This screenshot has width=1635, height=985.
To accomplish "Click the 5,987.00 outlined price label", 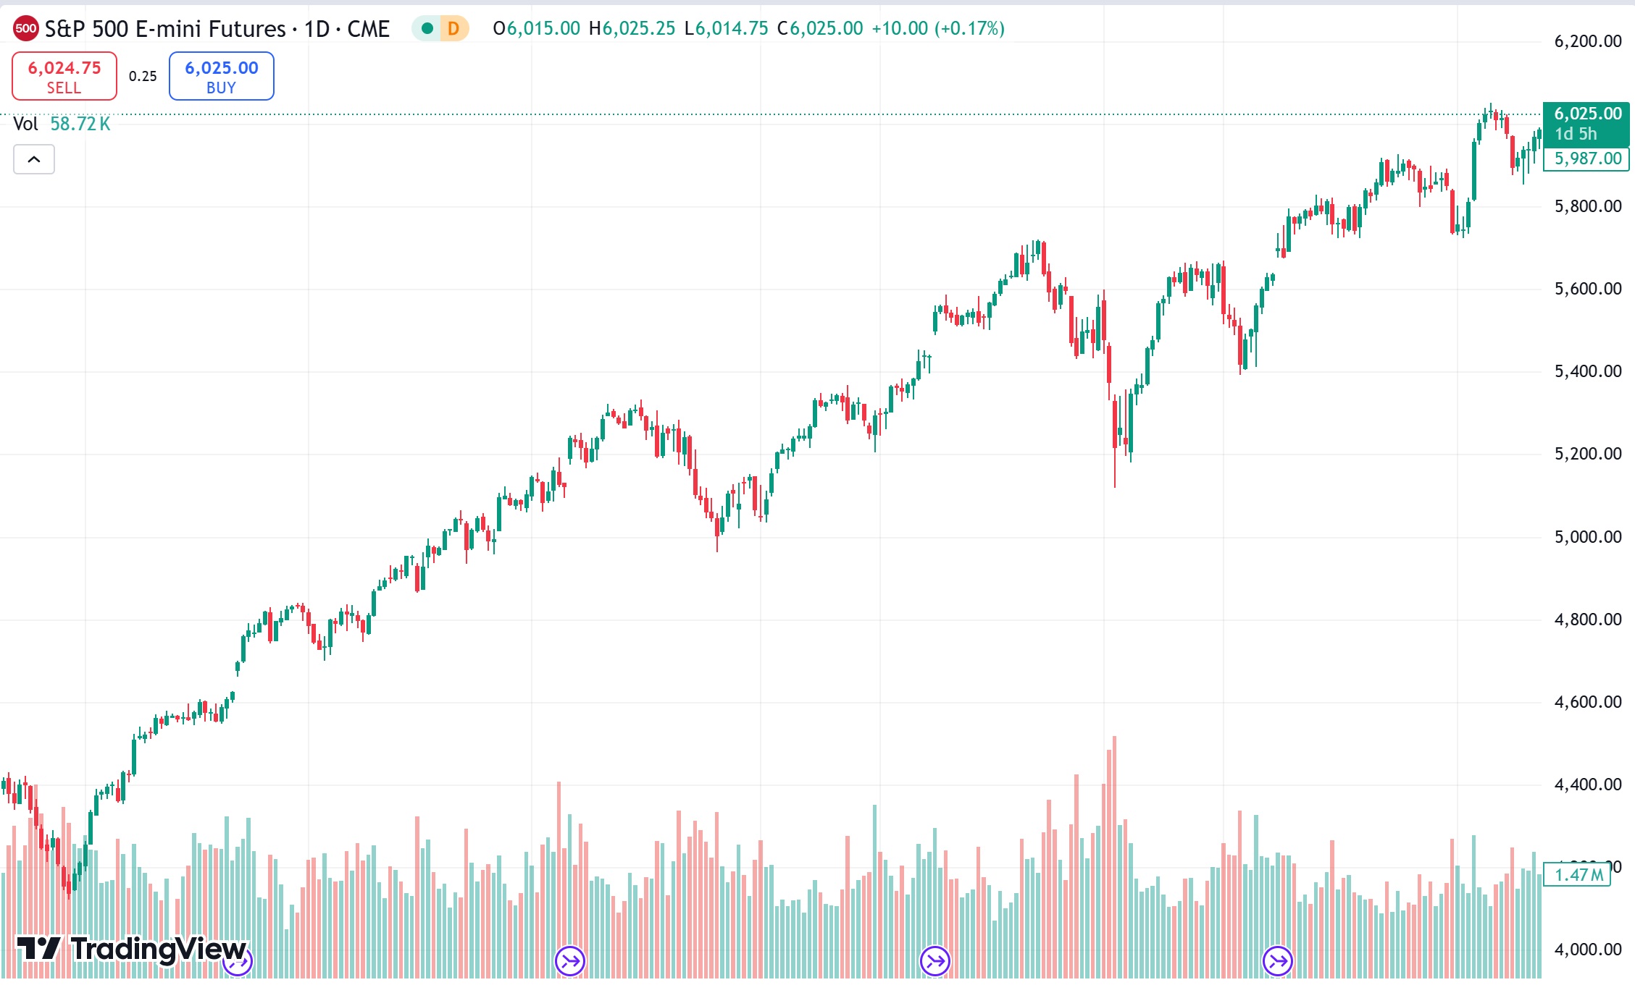I will 1586,158.
